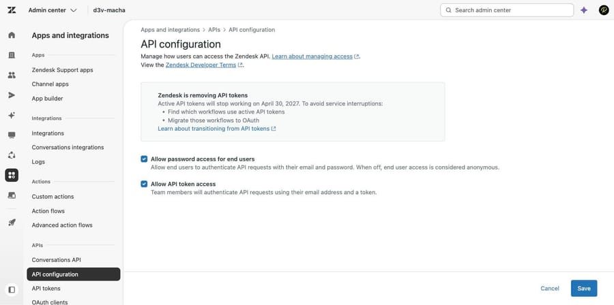Click the APIs section label in sidebar
The width and height of the screenshot is (614, 305).
point(38,245)
